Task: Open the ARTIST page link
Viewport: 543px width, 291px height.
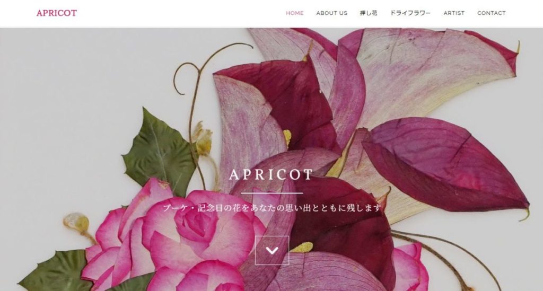Action: click(454, 13)
